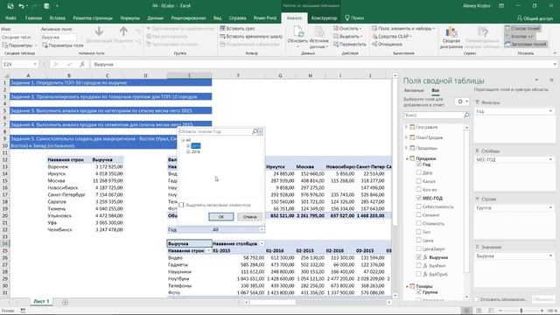
Task: Click the Relationships (Отношения) button
Action: (x=387, y=45)
